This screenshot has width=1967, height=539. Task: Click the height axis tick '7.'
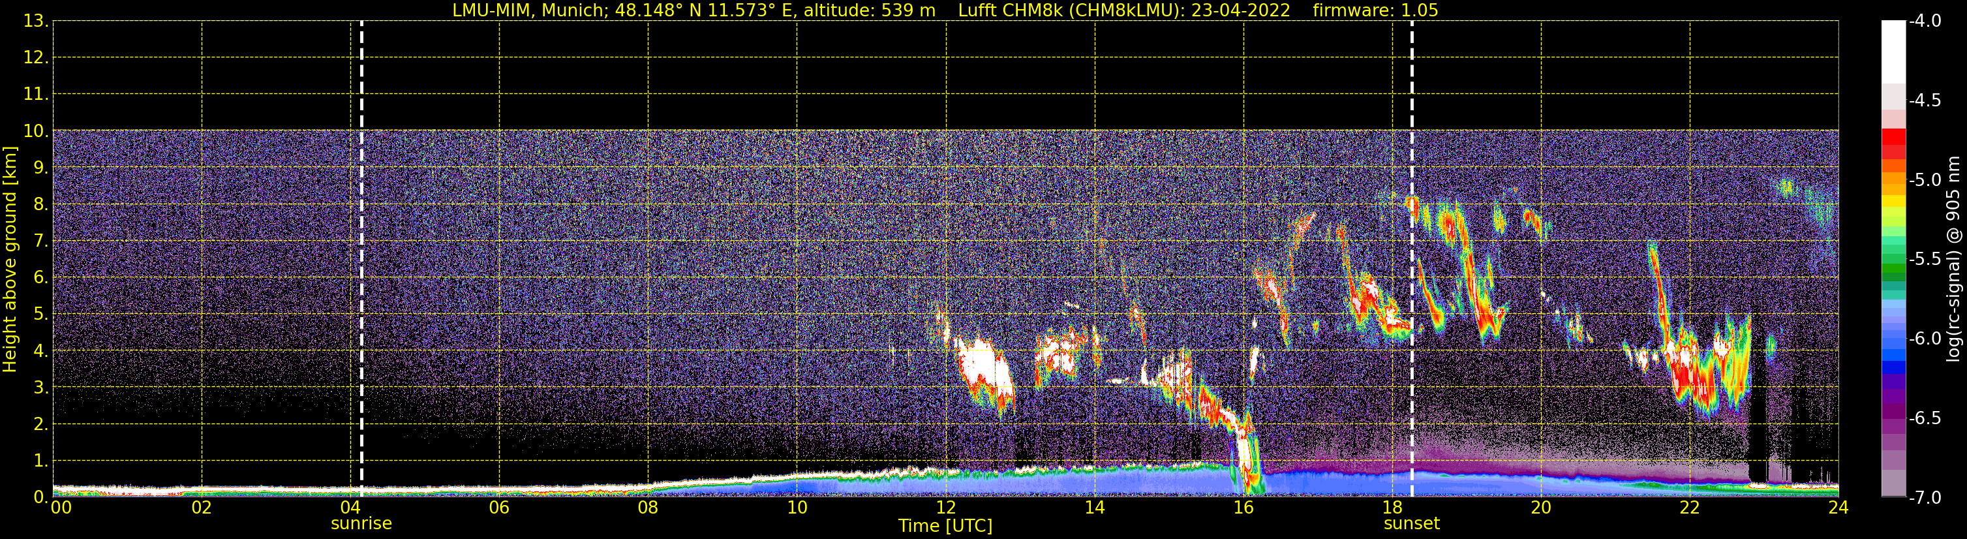[40, 241]
